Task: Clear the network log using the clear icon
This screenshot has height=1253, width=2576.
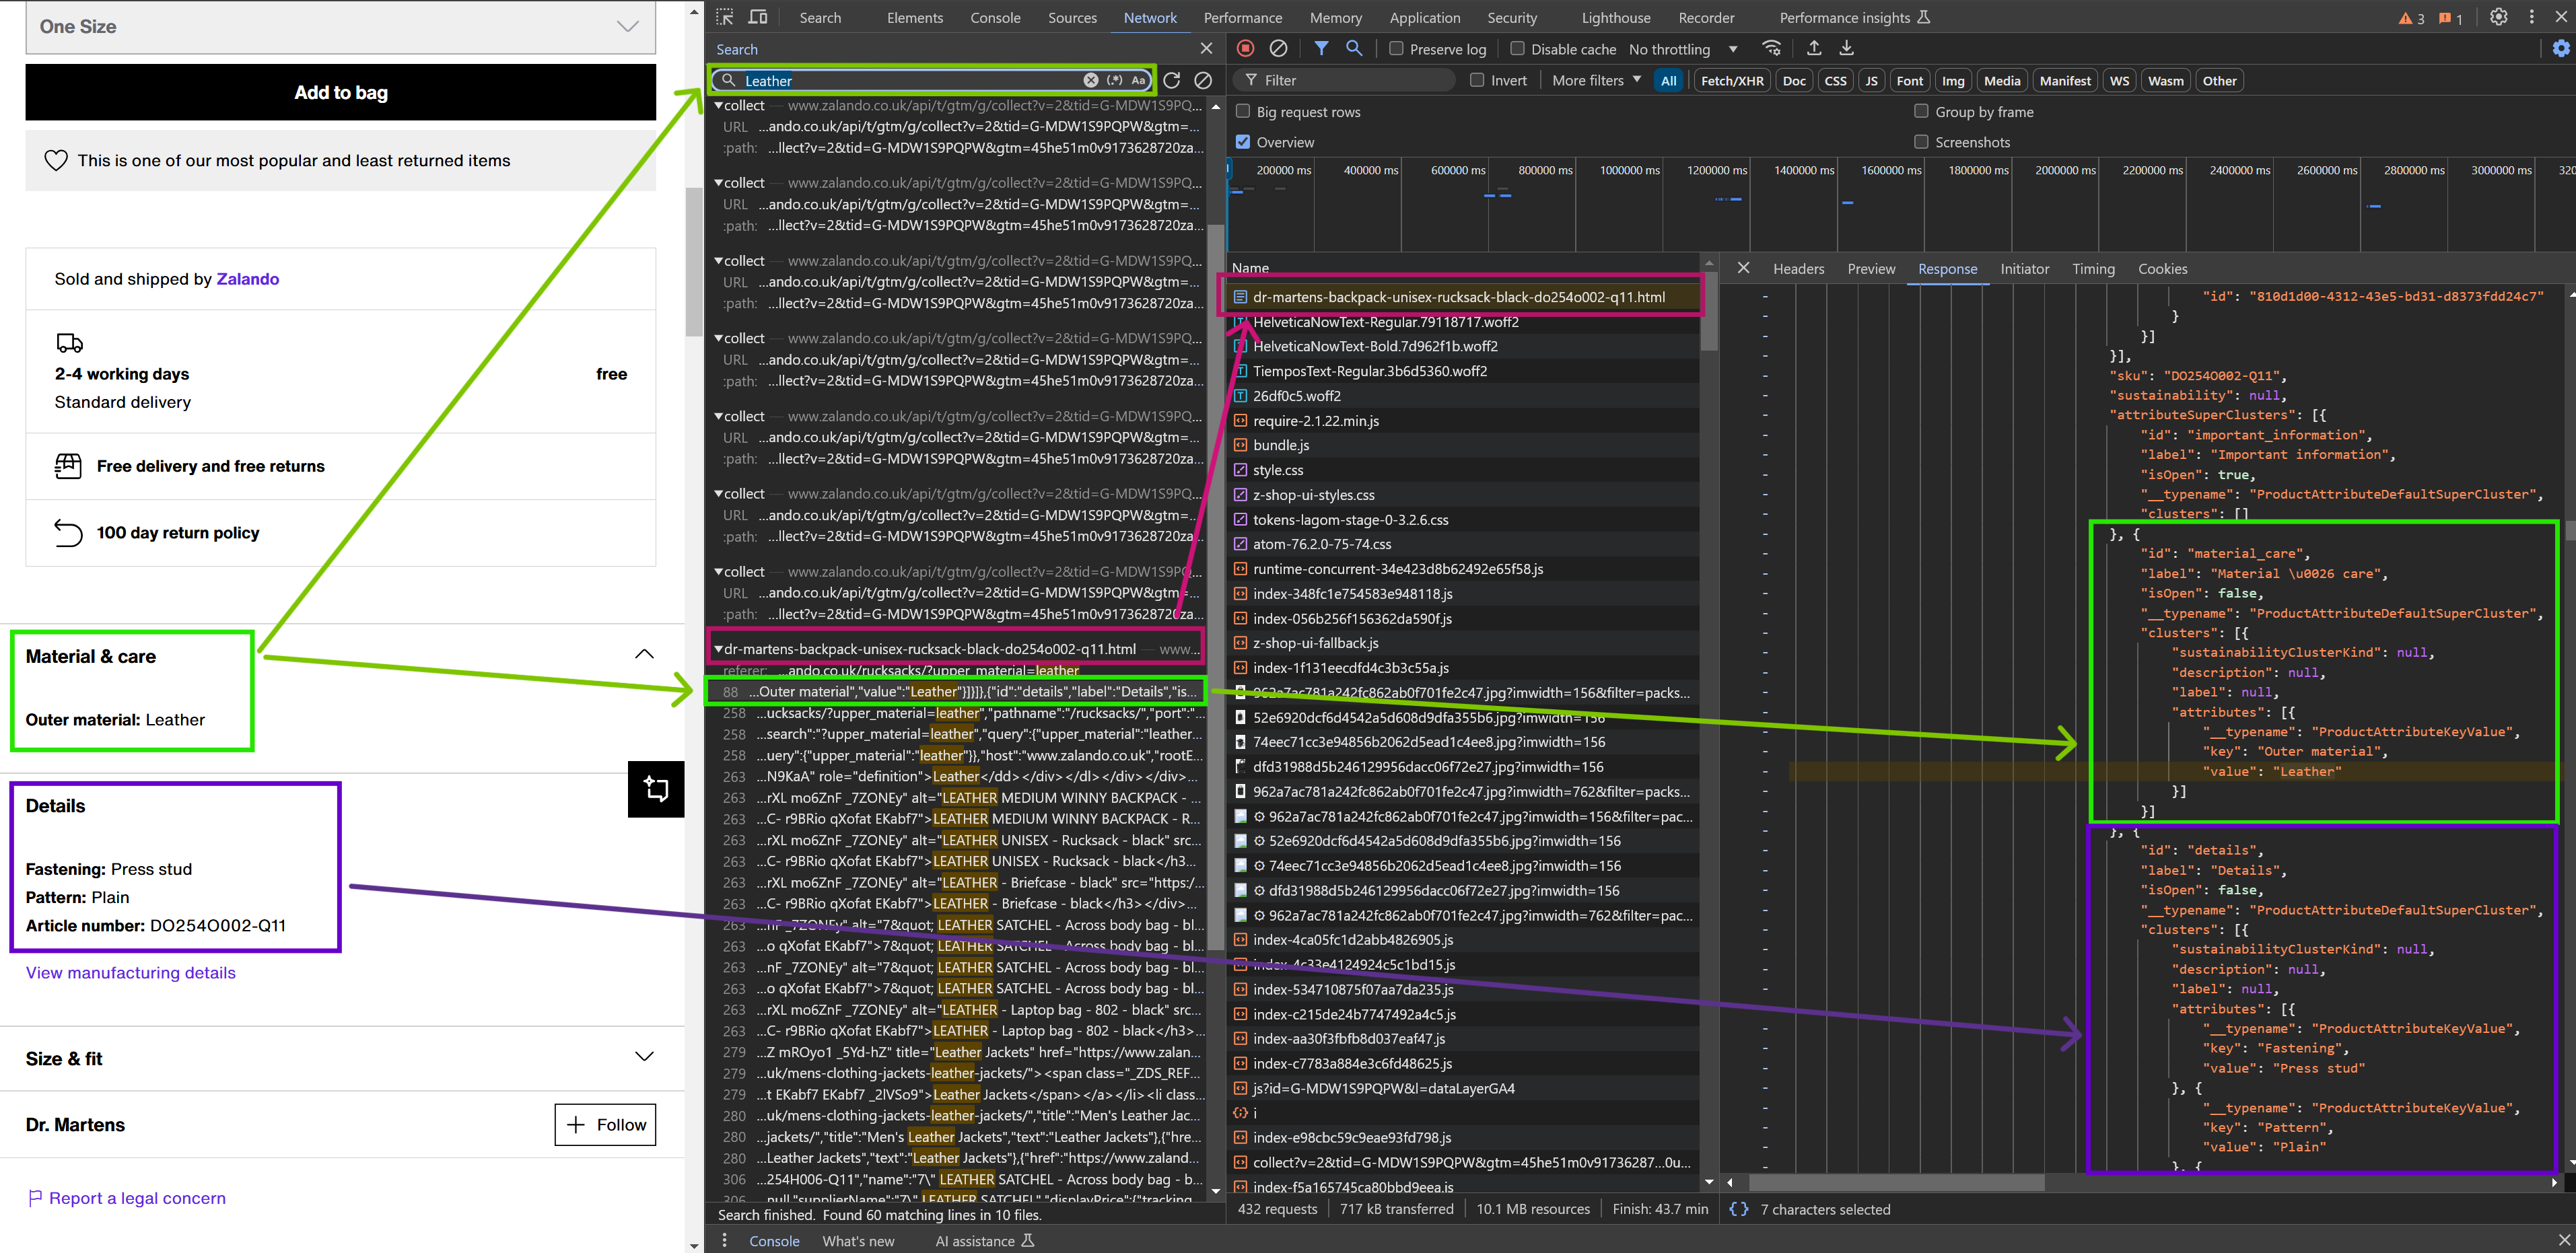Action: [1279, 48]
